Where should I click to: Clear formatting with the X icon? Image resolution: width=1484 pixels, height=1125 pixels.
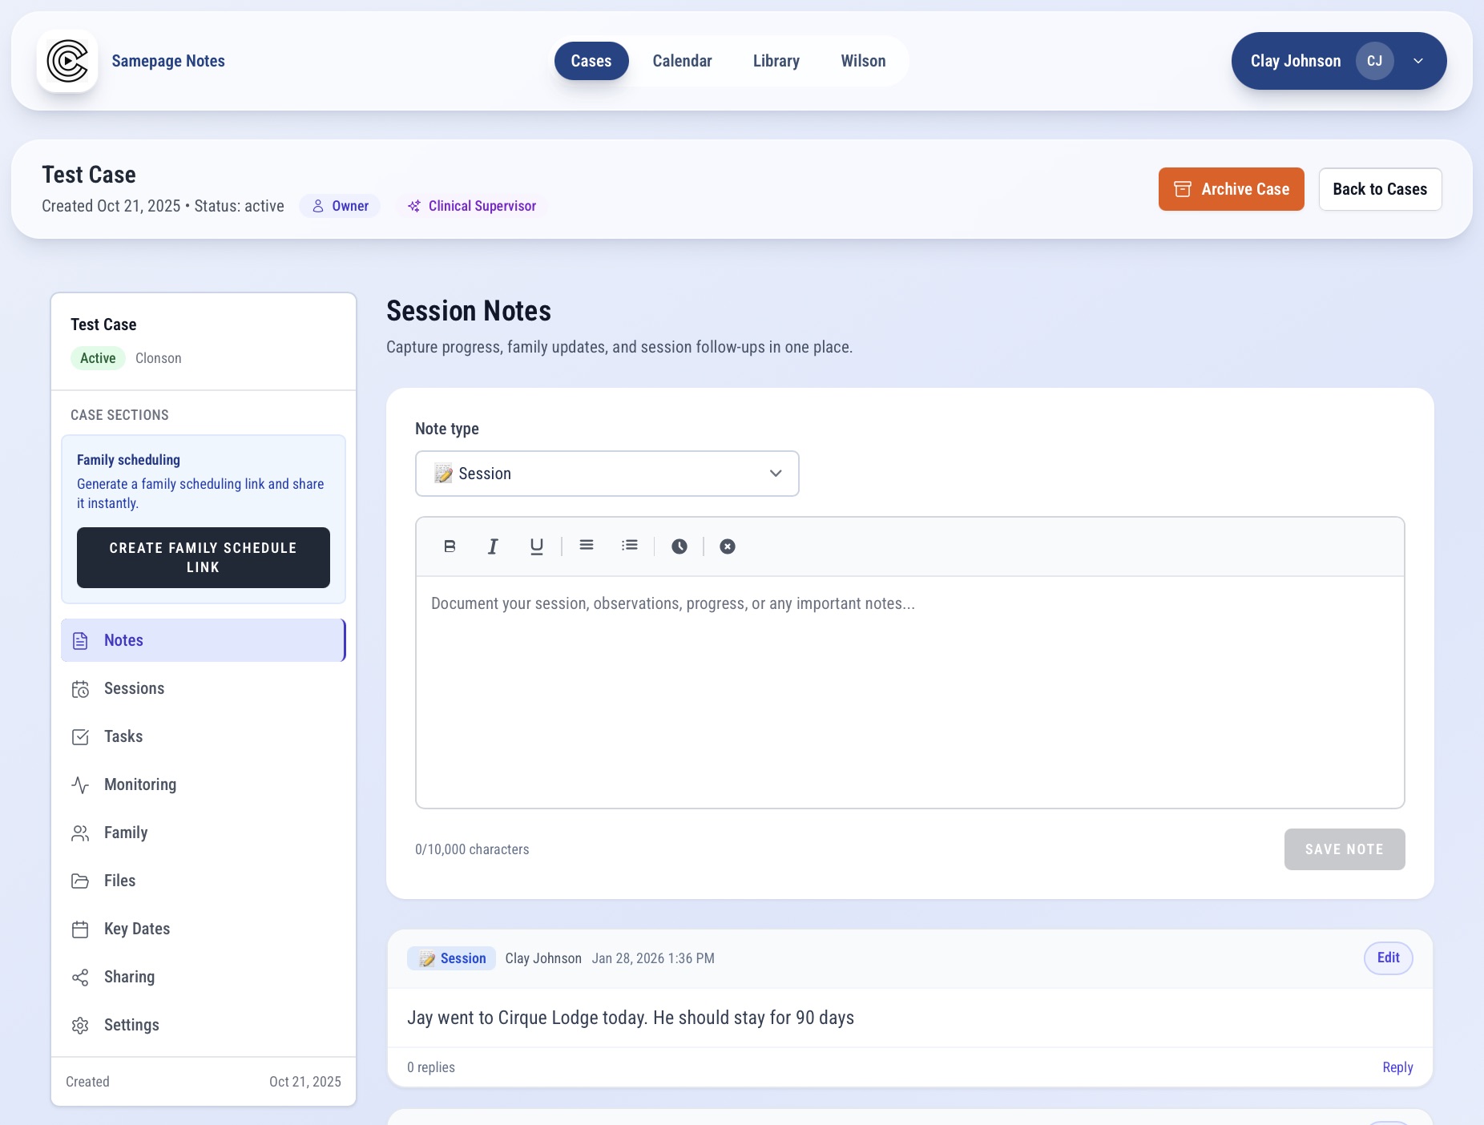(x=727, y=546)
